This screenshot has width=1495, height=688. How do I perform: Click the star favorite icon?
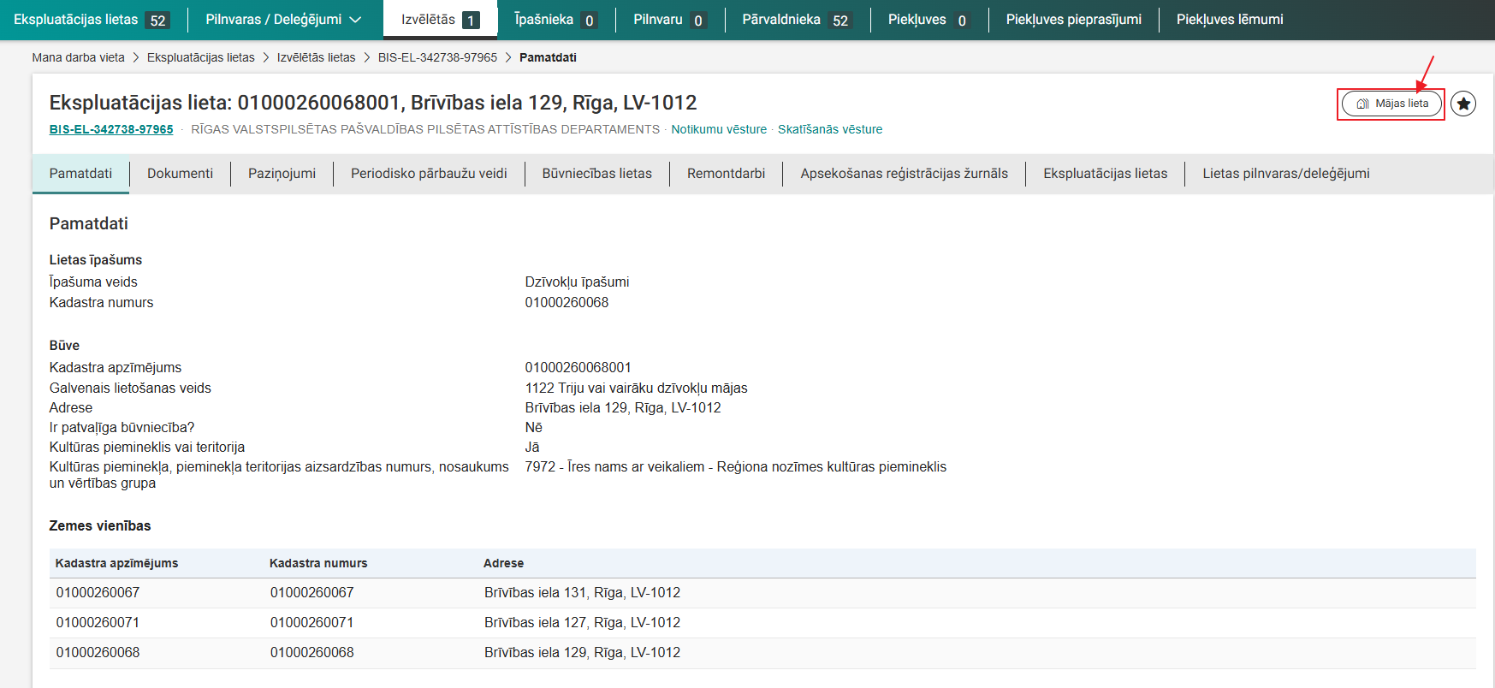click(x=1463, y=104)
